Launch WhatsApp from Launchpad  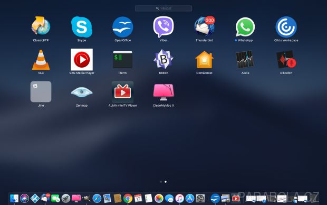[245, 27]
